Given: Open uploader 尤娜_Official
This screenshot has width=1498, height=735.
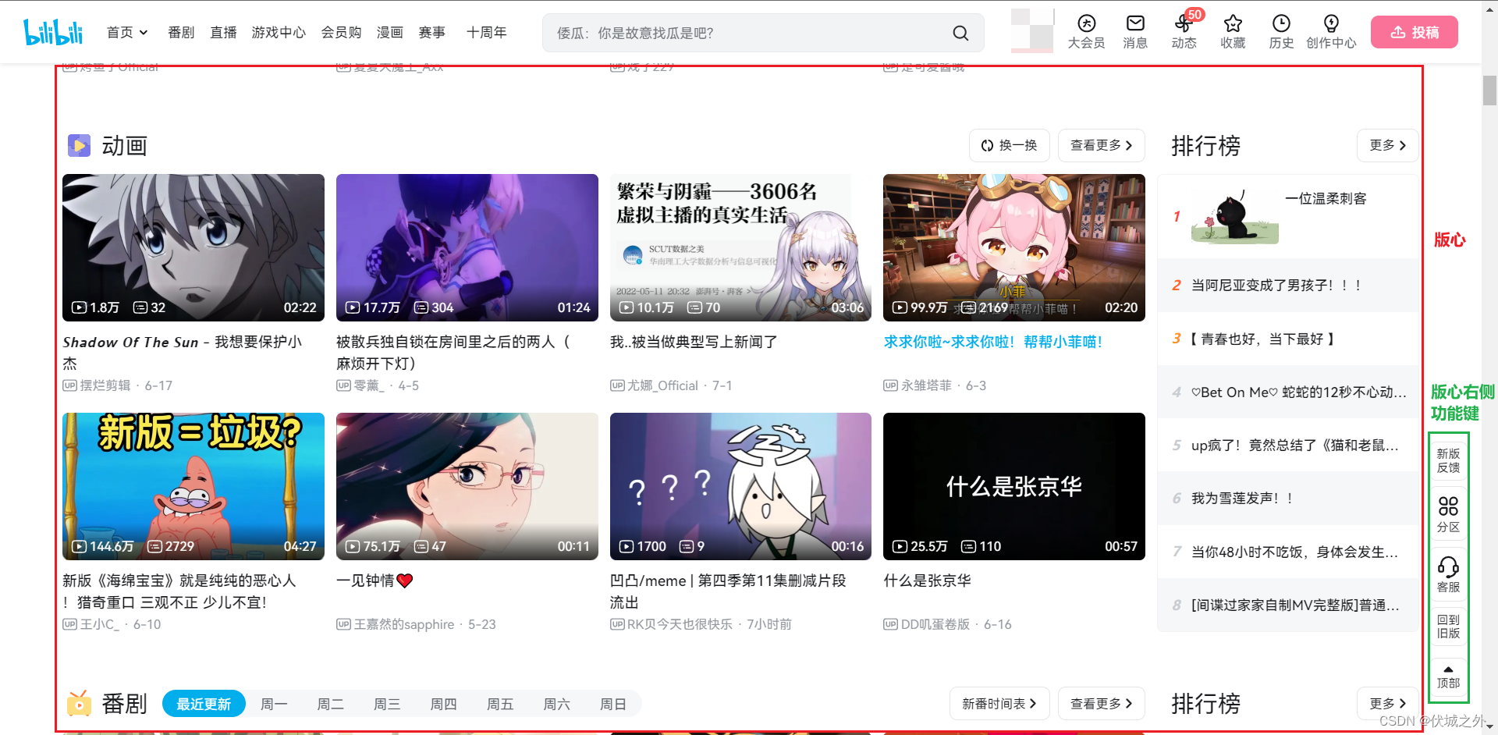Looking at the screenshot, I should [662, 385].
